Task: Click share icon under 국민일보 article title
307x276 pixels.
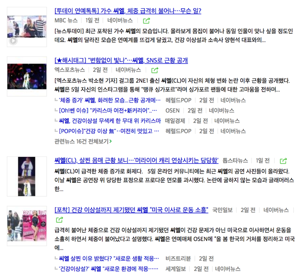Action: [x=59, y=220]
